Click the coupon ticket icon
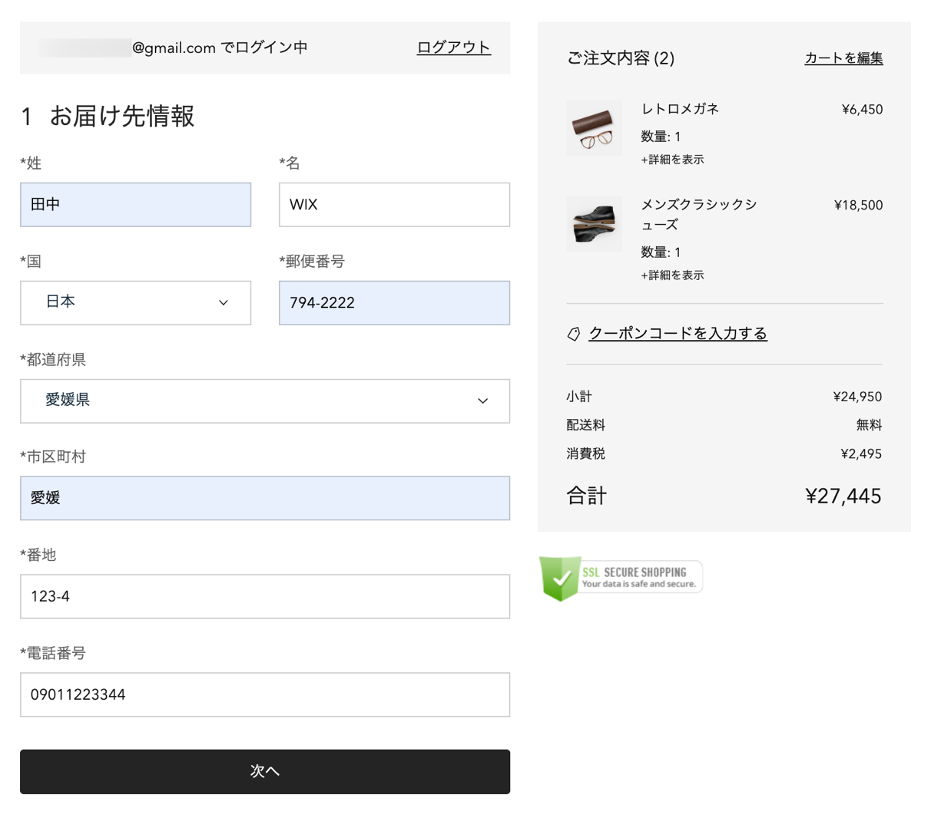This screenshot has height=821, width=931. [x=573, y=333]
